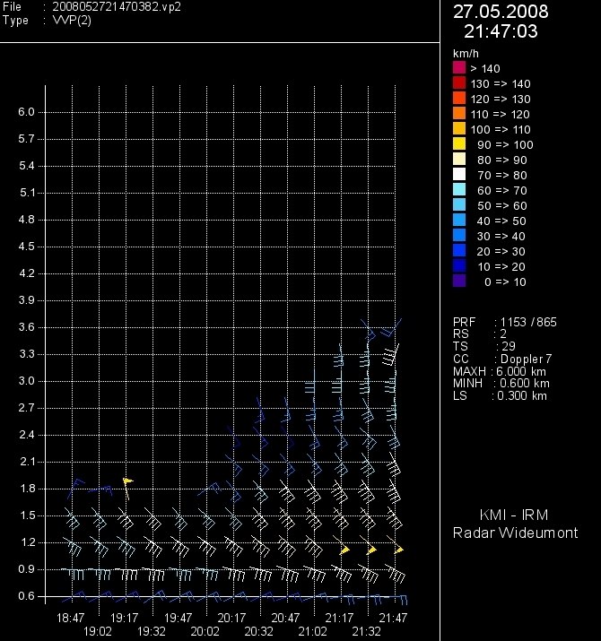The height and width of the screenshot is (641, 601).
Task: Click the wind barb at 21:32, 3.6 km
Action: click(x=368, y=329)
